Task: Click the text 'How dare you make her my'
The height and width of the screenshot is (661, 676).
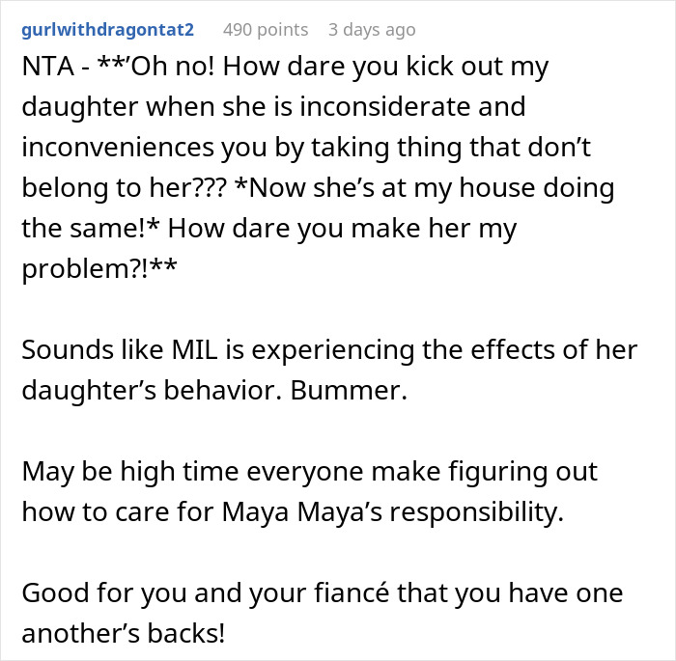Action: [342, 228]
